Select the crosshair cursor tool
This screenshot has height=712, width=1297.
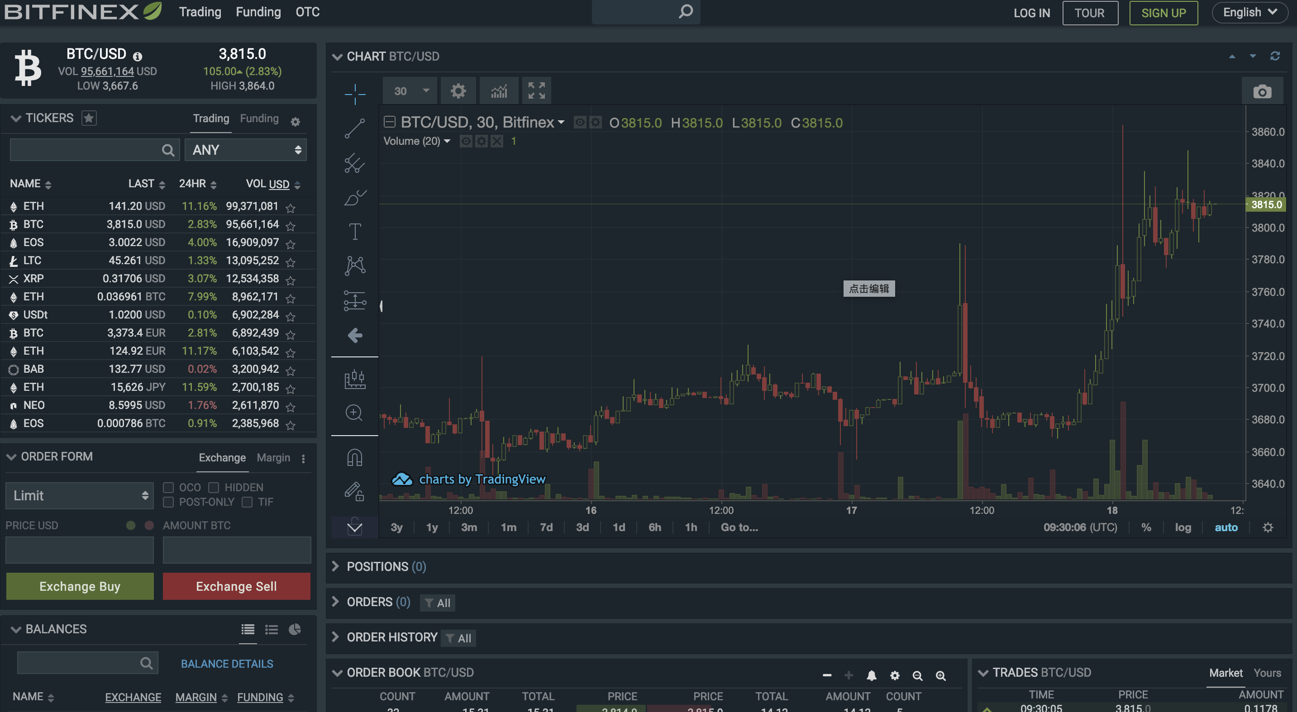click(x=355, y=94)
